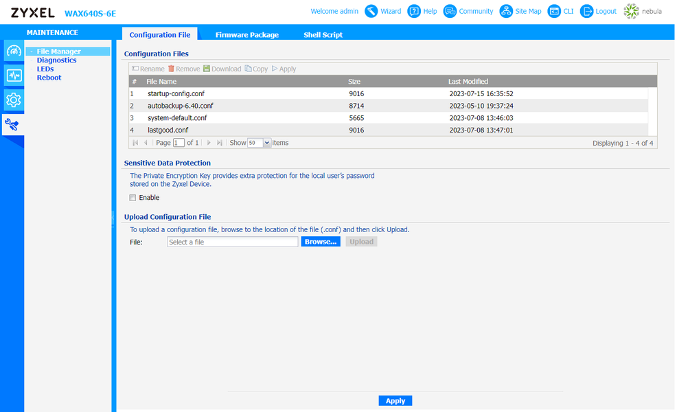Image resolution: width=677 pixels, height=412 pixels.
Task: Switch to the Shell Script tab
Action: [323, 34]
